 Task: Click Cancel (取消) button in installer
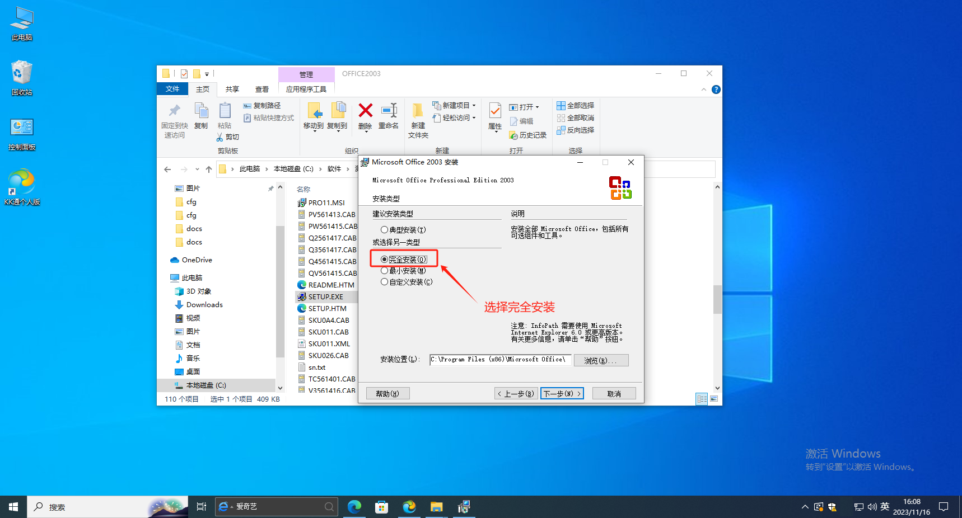click(614, 394)
